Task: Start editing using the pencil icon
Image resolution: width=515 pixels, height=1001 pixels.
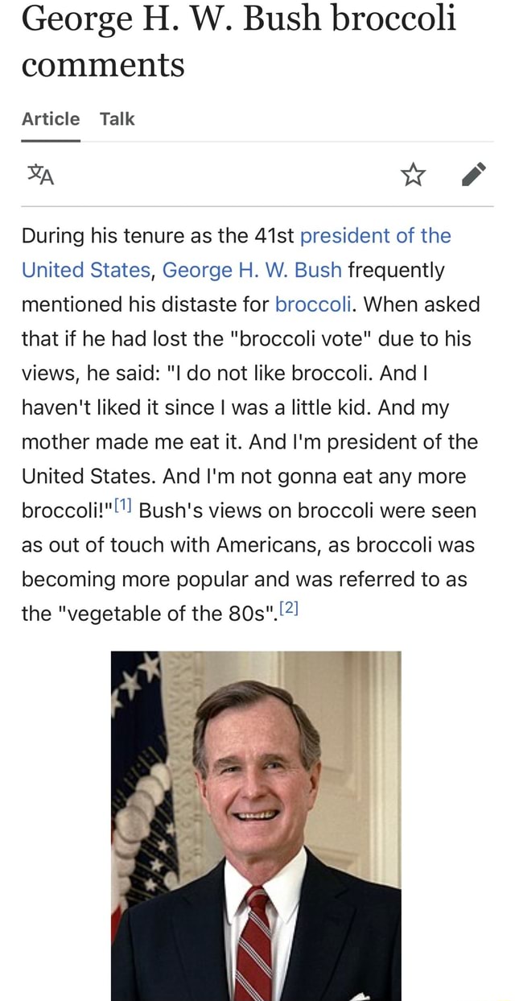Action: point(474,173)
